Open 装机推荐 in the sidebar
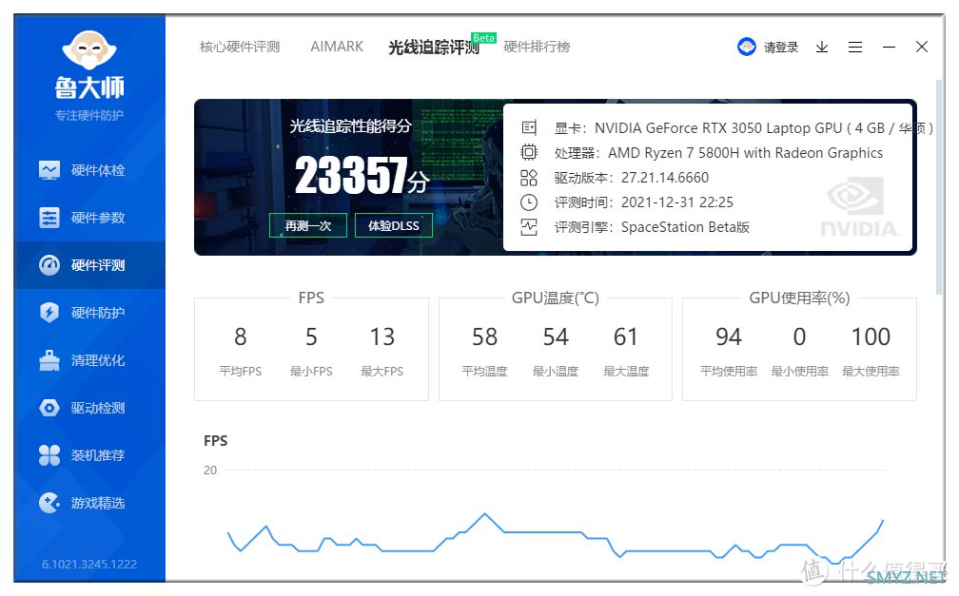Screen dimensions: 959x596 89,455
